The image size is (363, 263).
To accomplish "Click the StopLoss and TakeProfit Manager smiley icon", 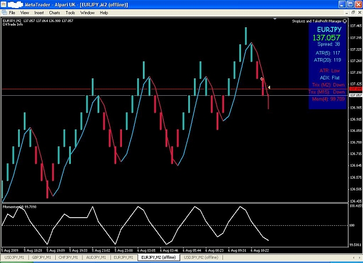I will click(x=345, y=21).
